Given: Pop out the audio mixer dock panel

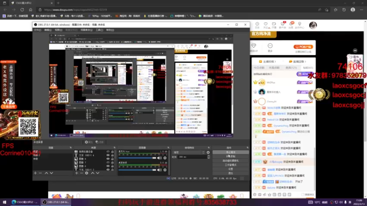Looking at the screenshot, I should coord(168,147).
